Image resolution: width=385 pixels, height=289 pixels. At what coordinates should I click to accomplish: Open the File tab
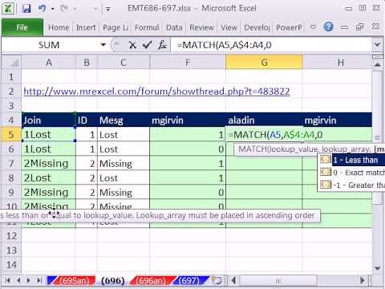coord(22,27)
